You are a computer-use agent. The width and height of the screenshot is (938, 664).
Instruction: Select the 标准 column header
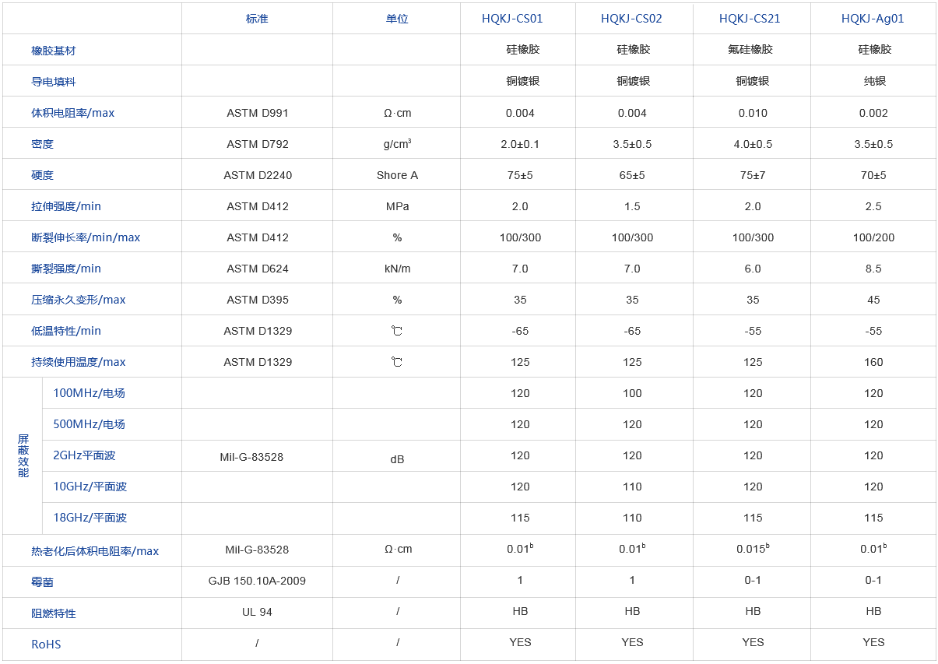pyautogui.click(x=257, y=19)
